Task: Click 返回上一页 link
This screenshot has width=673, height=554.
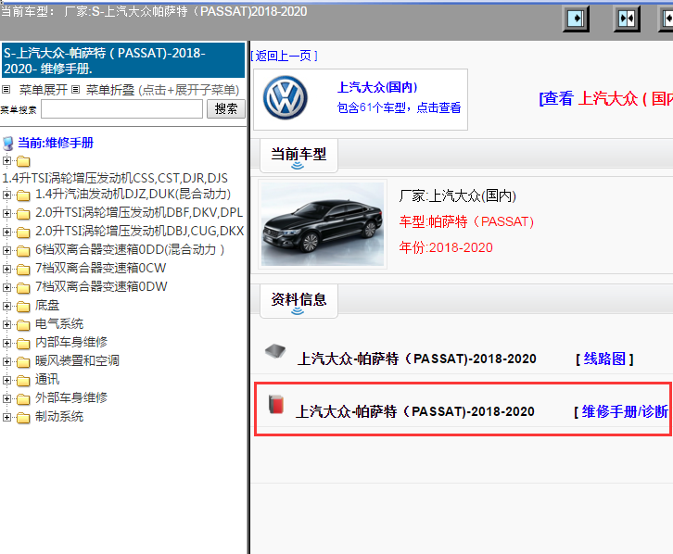Action: coord(284,56)
